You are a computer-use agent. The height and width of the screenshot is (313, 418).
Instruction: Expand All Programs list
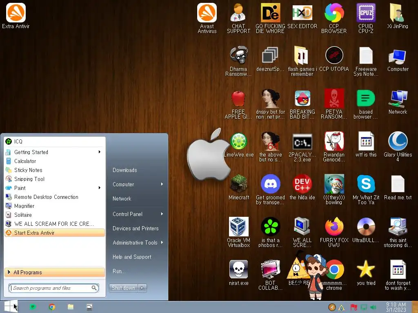[x=55, y=272]
